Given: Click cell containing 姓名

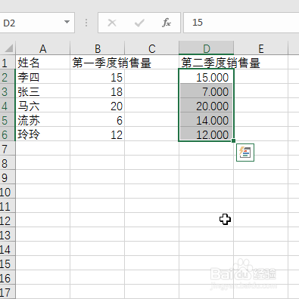Looking at the screenshot, I should 42,63.
